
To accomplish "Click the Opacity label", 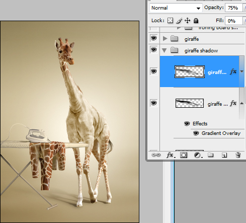I will (x=214, y=8).
